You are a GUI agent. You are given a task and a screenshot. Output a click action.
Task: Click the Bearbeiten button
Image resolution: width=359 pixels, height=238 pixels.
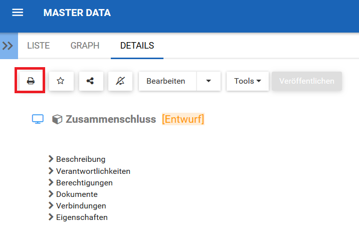tap(167, 81)
